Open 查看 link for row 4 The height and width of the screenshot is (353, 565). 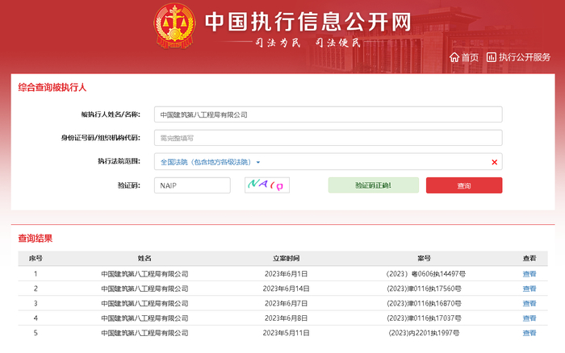click(x=529, y=318)
